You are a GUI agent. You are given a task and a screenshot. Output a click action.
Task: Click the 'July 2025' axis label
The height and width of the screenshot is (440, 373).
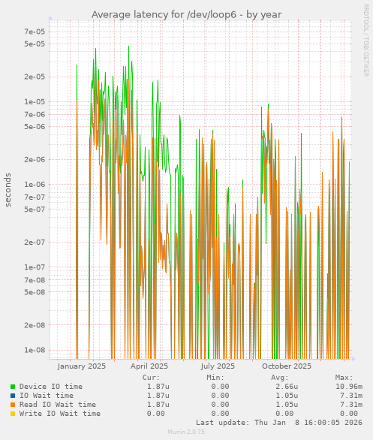pyautogui.click(x=218, y=366)
